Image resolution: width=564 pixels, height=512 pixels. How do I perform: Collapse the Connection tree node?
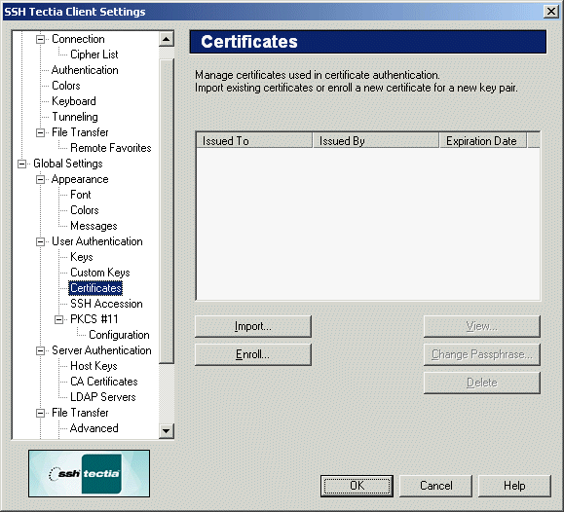coord(40,39)
